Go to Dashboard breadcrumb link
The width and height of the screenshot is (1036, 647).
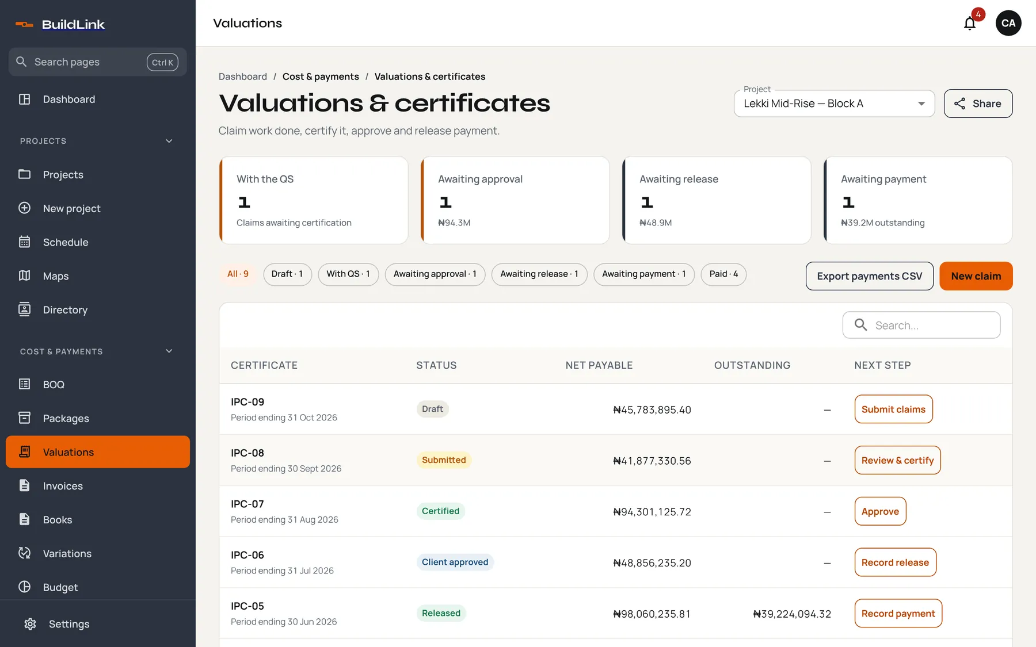243,76
